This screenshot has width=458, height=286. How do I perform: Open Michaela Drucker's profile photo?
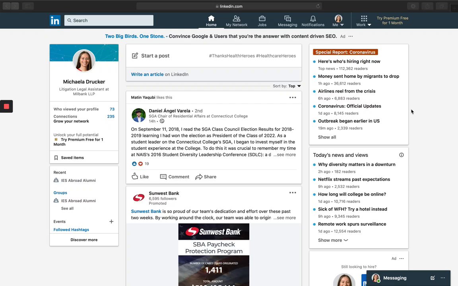coord(84,61)
